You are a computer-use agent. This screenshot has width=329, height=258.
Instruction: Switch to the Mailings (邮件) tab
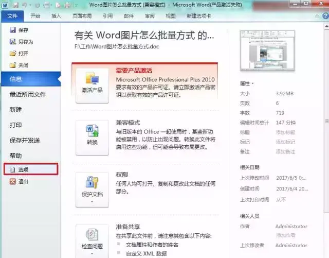tap(129, 16)
